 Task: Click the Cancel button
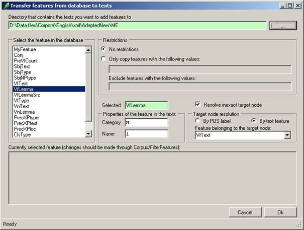[245, 212]
